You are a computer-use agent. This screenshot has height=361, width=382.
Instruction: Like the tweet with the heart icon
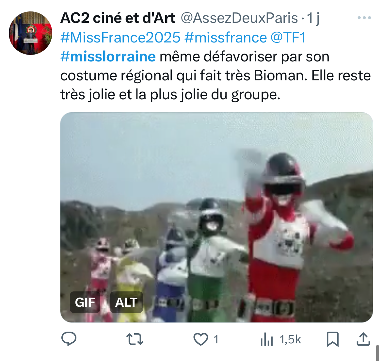click(201, 339)
